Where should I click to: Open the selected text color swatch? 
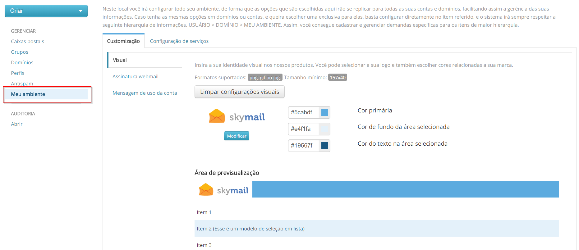pyautogui.click(x=324, y=146)
